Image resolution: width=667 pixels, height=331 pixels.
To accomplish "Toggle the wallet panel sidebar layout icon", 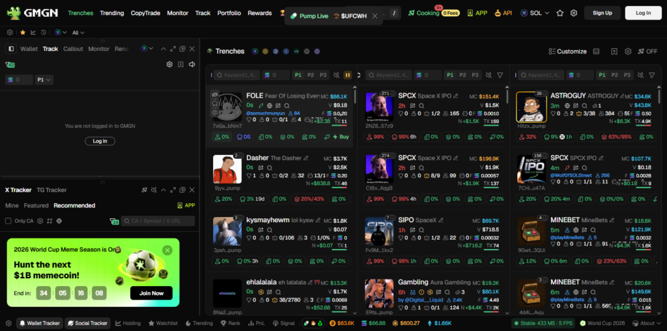I will [11, 49].
